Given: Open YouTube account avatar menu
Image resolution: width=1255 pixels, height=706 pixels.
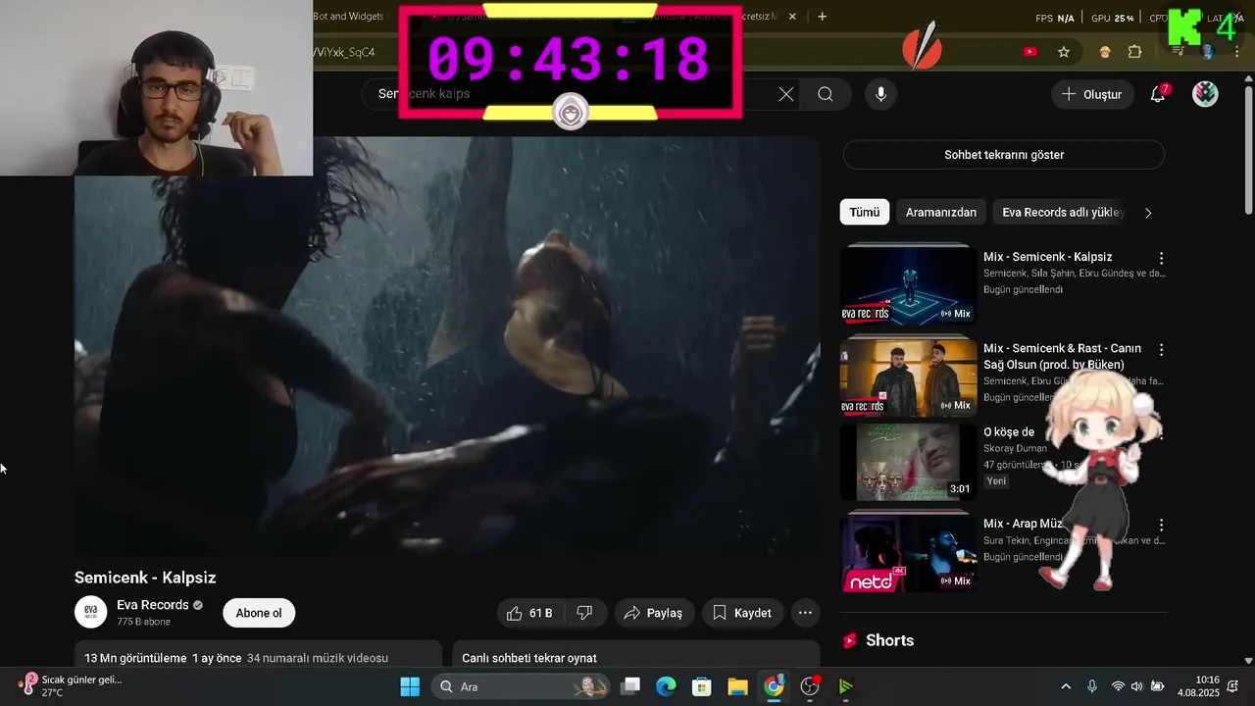Looking at the screenshot, I should 1205,94.
